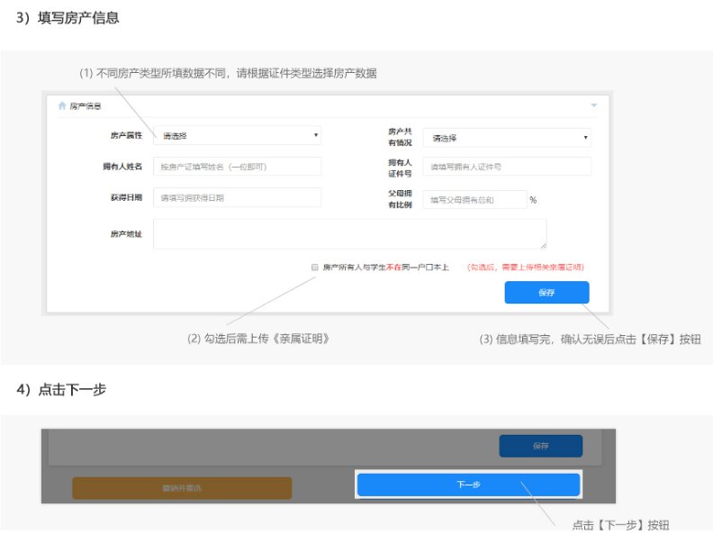Click the 父母拥有比例 percentage input
Viewport: 713px width, 544px height.
pyautogui.click(x=474, y=200)
